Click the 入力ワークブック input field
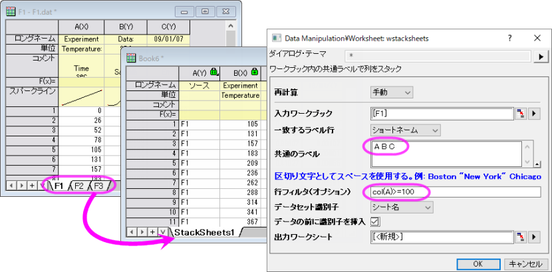Image resolution: width=552 pixels, height=272 pixels. 442,114
